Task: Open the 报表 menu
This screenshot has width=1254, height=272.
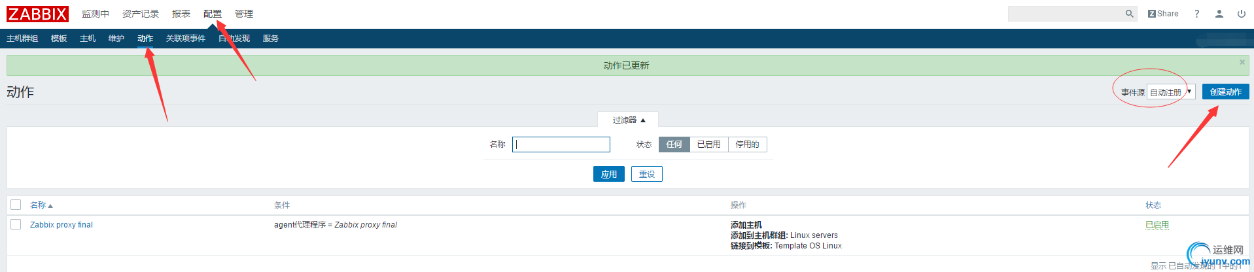Action: pos(181,14)
